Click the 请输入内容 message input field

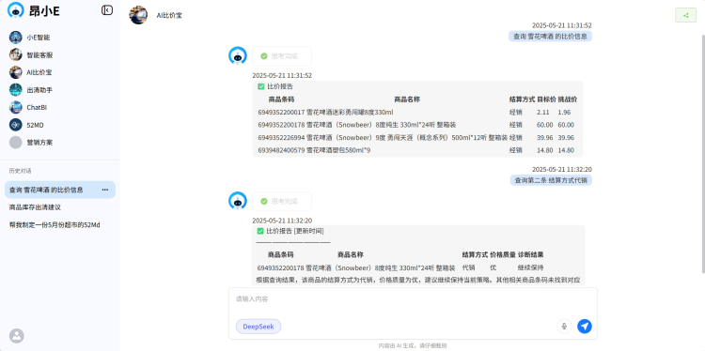click(x=413, y=303)
